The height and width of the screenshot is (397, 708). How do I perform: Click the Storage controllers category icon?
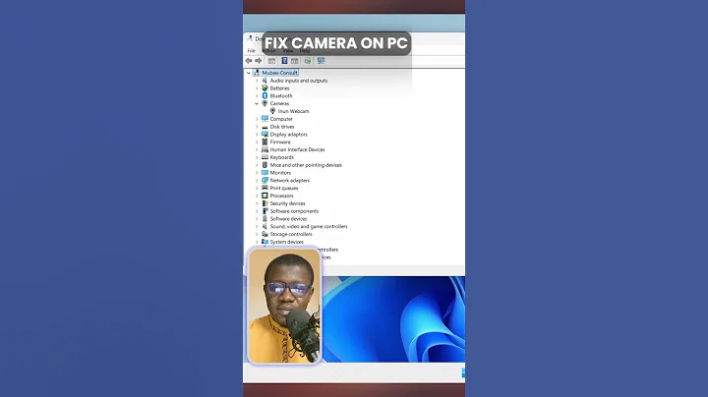[265, 234]
